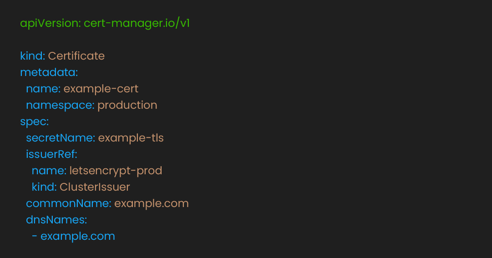Select the production namespace value

(127, 106)
